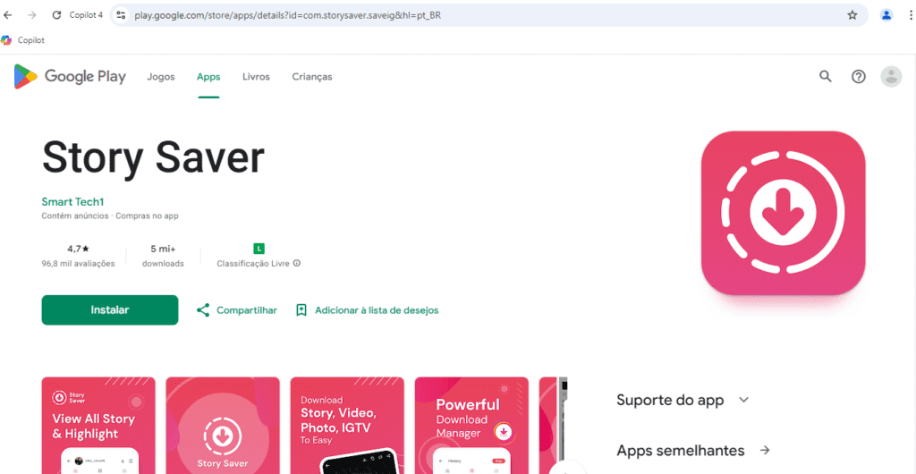Open the Copilot bookmark
The width and height of the screenshot is (916, 474).
[x=22, y=40]
